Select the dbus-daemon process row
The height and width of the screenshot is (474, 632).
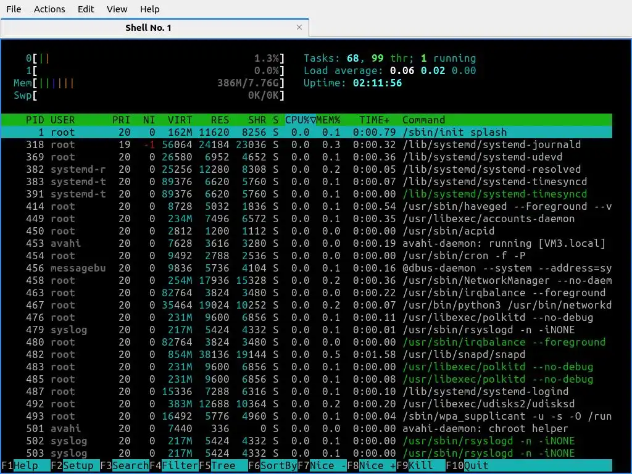click(307, 268)
